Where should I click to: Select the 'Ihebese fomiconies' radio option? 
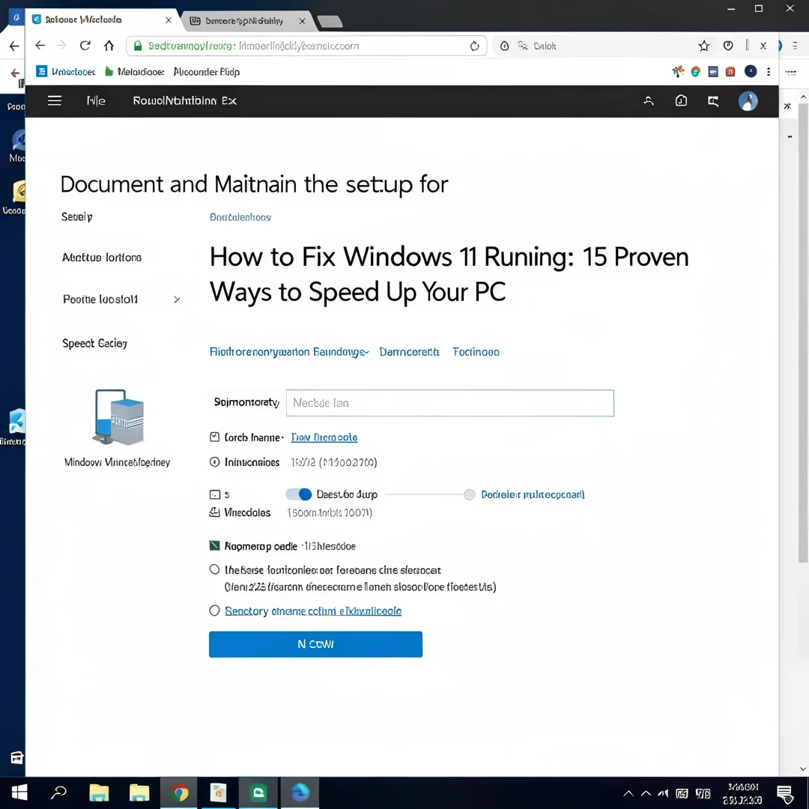pos(214,569)
